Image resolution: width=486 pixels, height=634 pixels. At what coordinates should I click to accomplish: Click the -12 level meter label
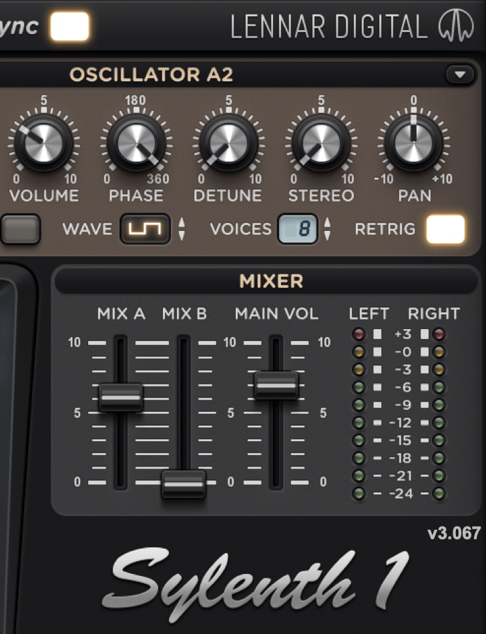(401, 423)
